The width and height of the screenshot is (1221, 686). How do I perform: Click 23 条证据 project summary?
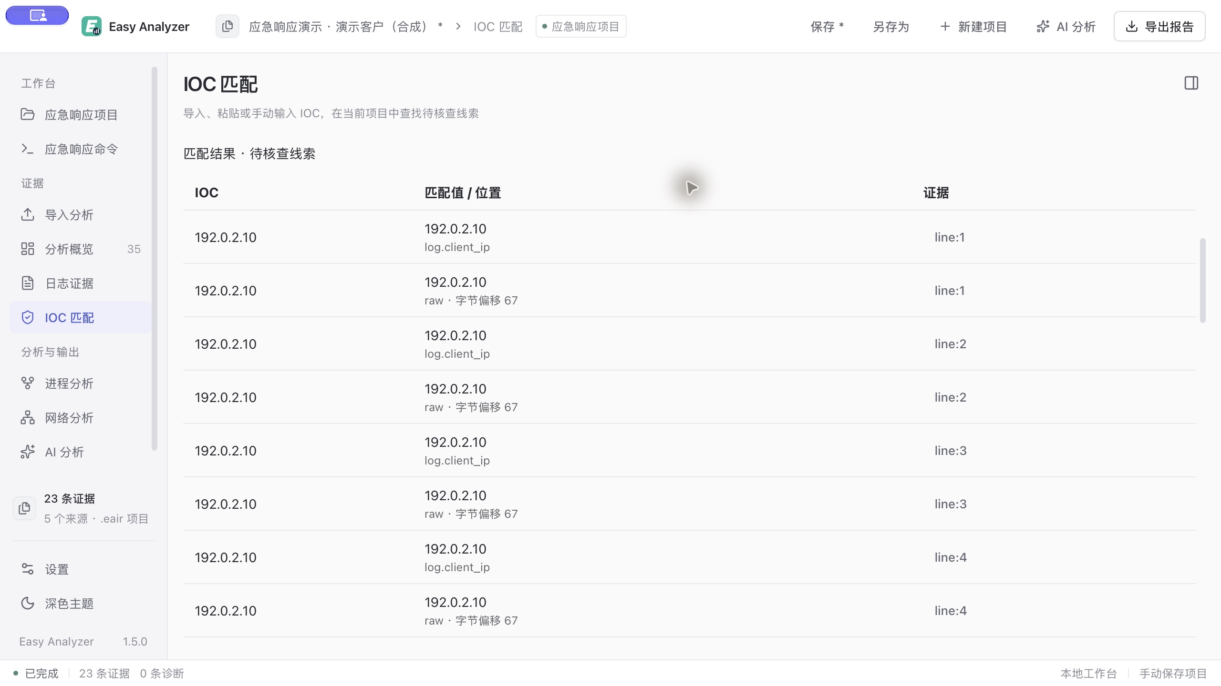pos(83,508)
